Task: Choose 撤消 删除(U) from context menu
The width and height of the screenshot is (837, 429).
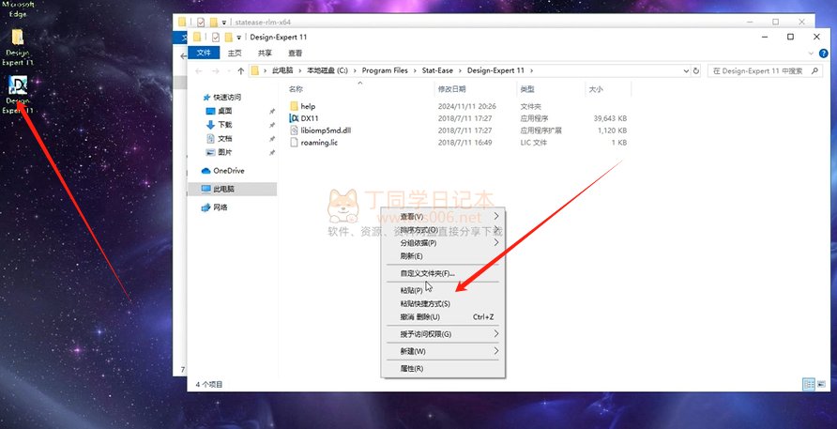Action: coord(443,316)
